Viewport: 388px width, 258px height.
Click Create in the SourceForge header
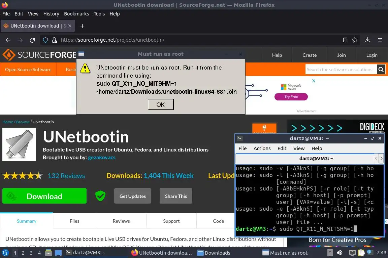309,55
